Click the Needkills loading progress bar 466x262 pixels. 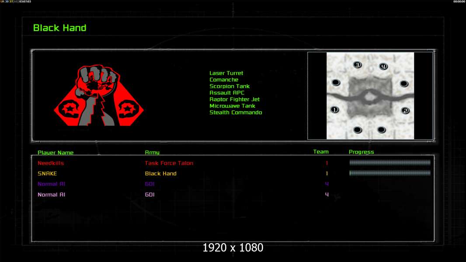(390, 162)
